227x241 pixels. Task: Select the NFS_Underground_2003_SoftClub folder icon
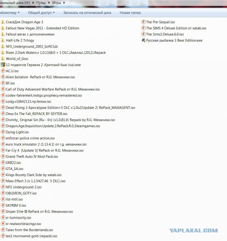(x=2, y=46)
